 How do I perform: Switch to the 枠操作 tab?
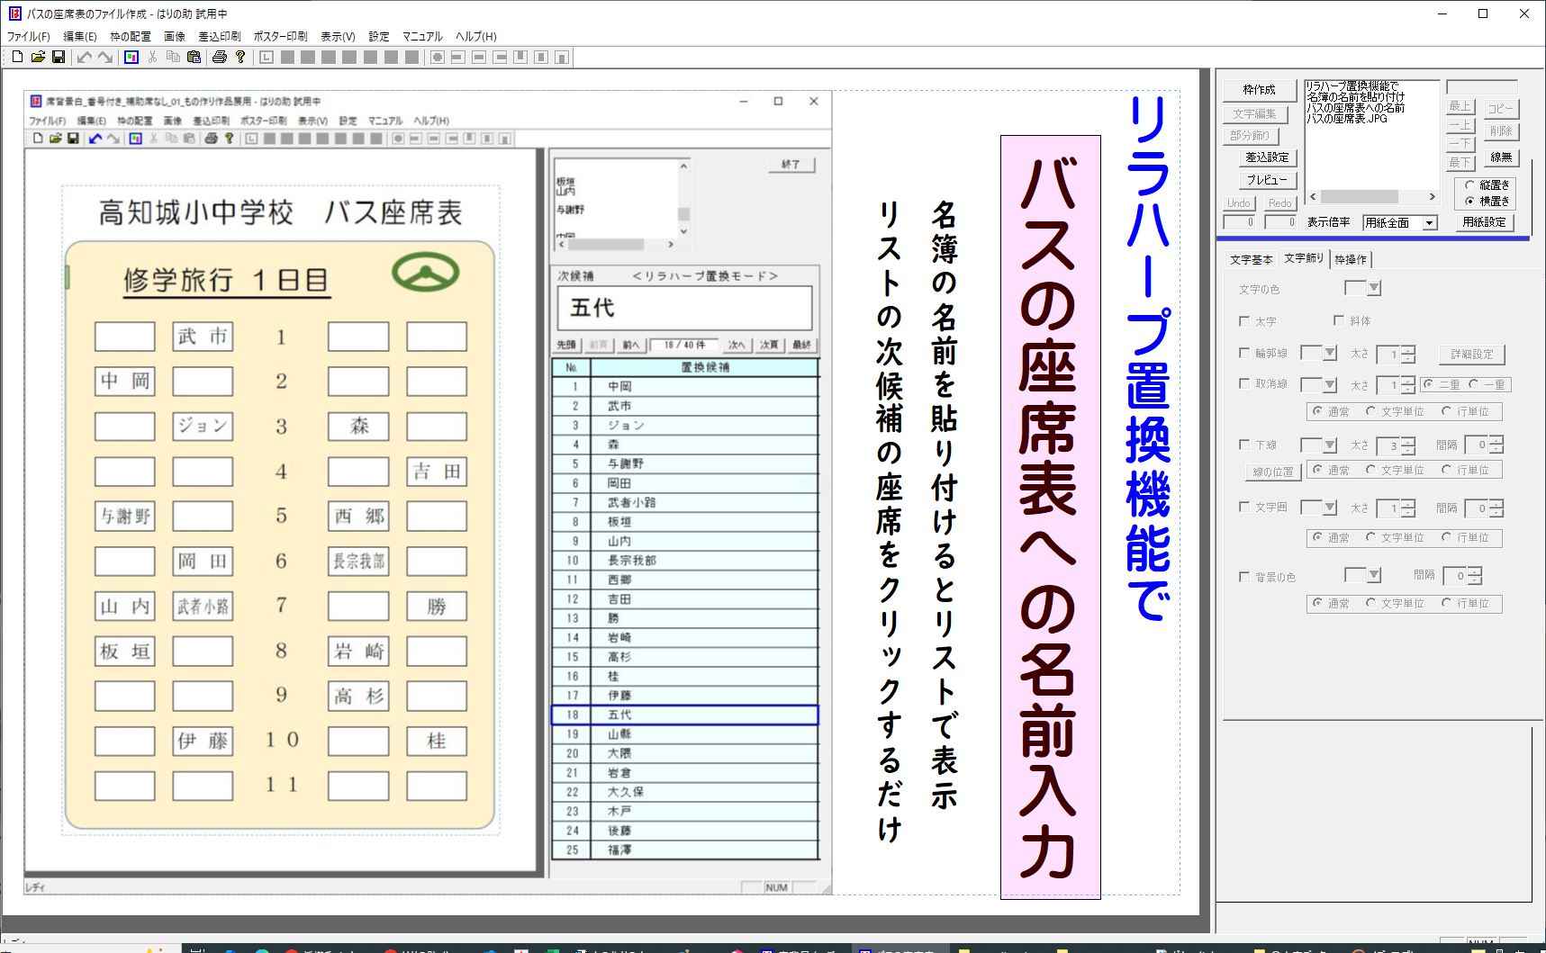pos(1351,259)
